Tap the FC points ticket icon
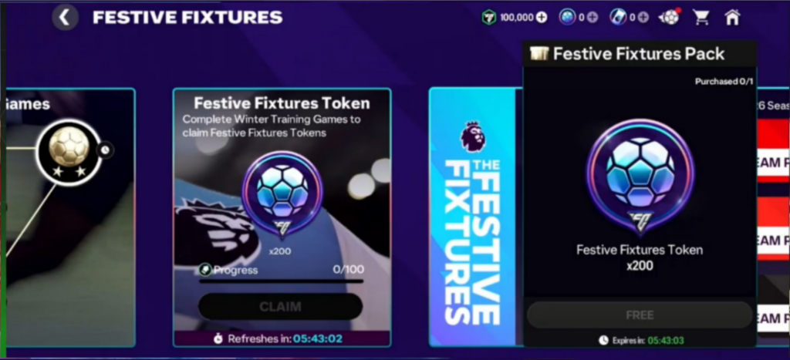This screenshot has width=790, height=360. (618, 18)
